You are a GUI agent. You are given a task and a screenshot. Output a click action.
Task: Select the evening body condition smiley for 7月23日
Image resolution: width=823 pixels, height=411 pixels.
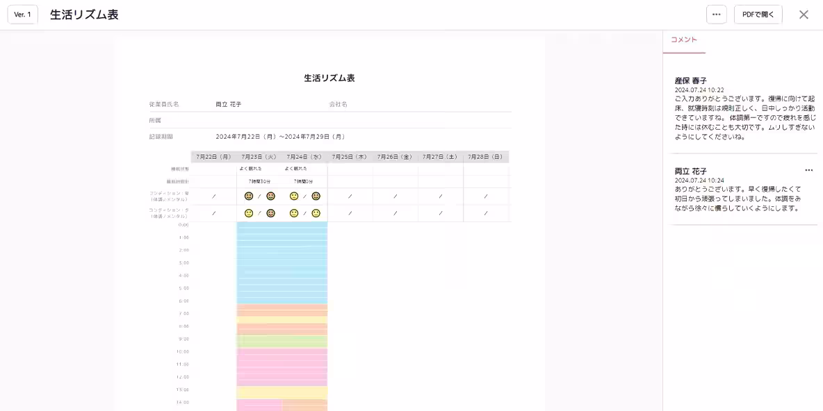(x=249, y=213)
